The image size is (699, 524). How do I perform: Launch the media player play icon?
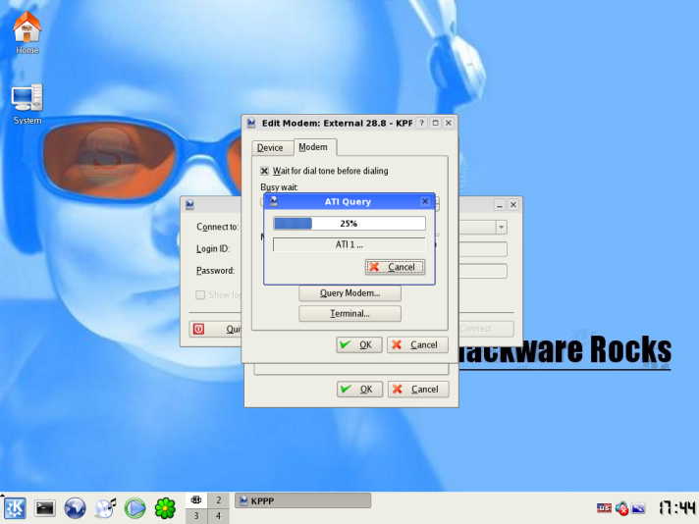(x=135, y=508)
